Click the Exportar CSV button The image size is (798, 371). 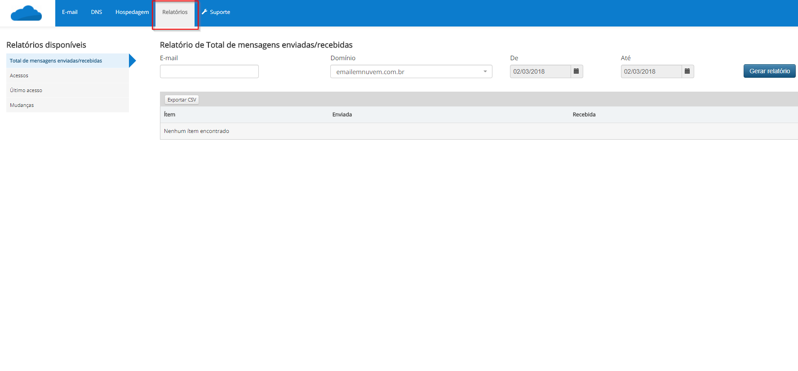click(182, 100)
